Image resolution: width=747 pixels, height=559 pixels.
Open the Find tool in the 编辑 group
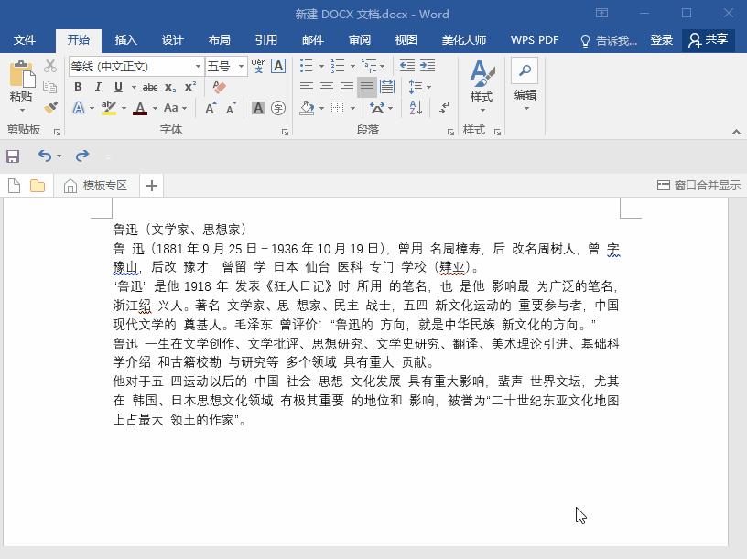[x=525, y=70]
